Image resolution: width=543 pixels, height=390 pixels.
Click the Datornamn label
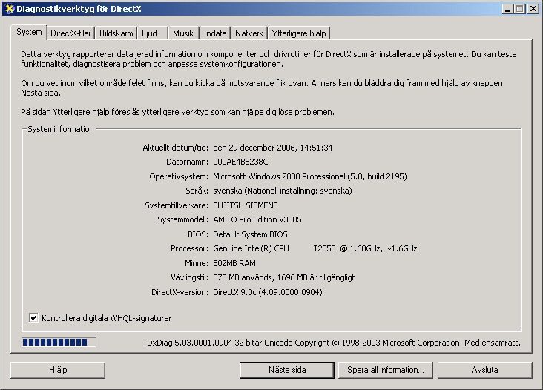click(188, 162)
